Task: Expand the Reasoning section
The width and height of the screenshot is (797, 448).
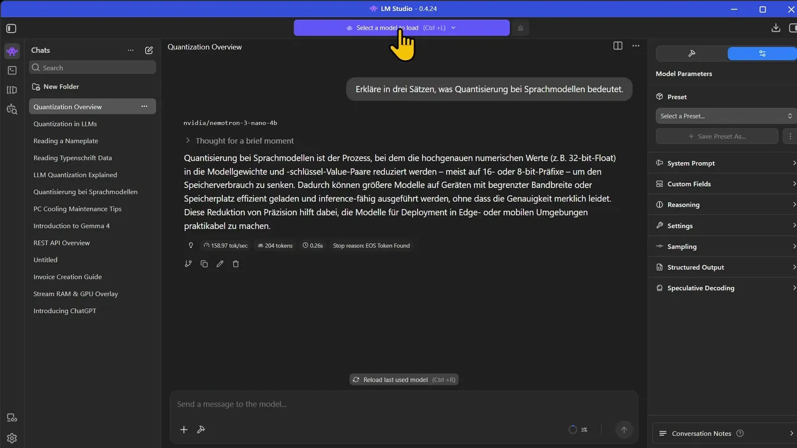Action: 723,205
